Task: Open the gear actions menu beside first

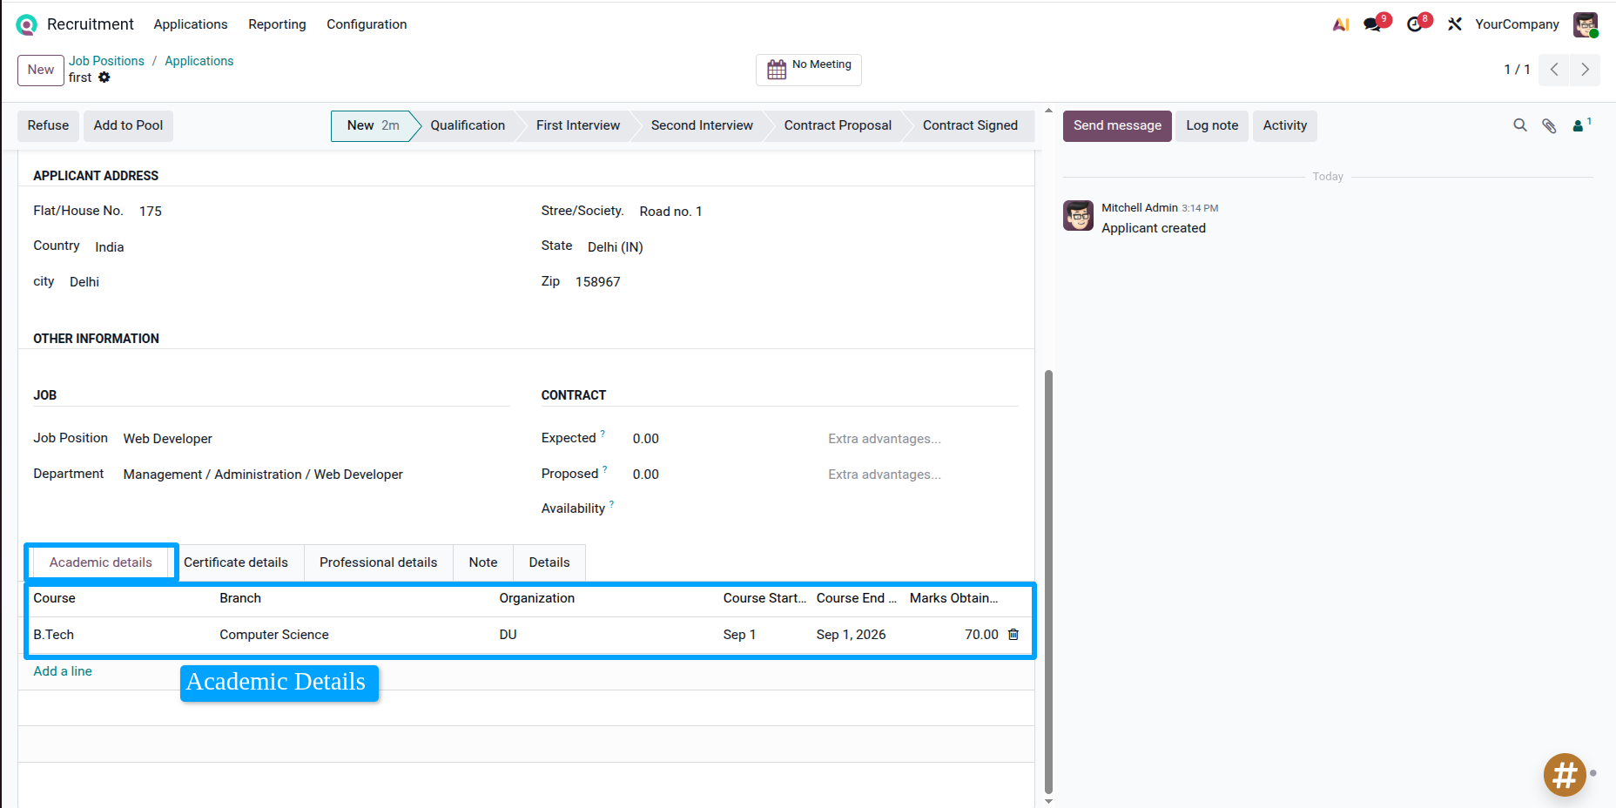Action: click(104, 77)
